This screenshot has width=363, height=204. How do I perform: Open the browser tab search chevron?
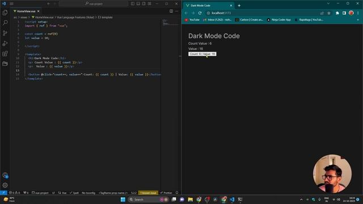pos(328,4)
